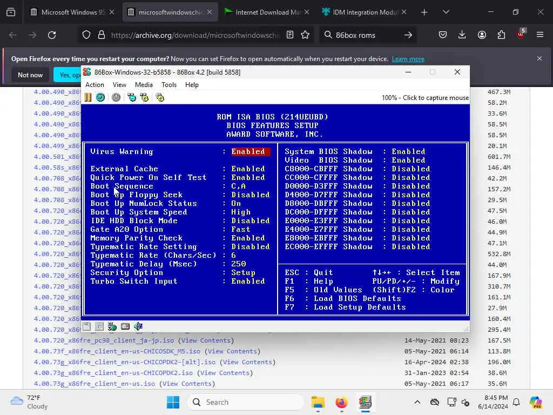Click the uBlock extension icon with badge
Image resolution: width=553 pixels, height=415 pixels.
pos(521,34)
